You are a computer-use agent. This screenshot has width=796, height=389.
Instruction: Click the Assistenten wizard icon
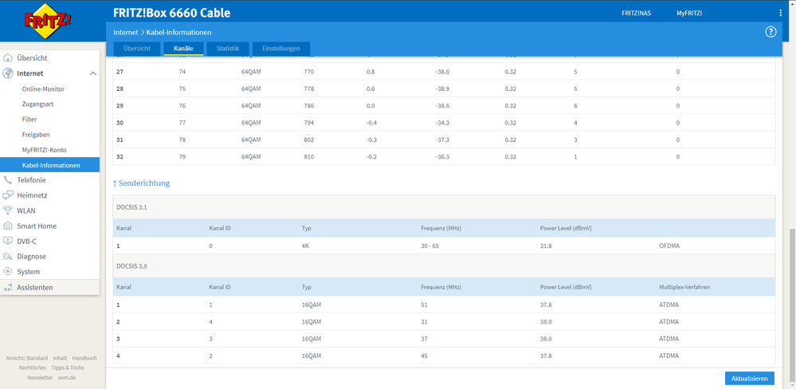pos(8,288)
